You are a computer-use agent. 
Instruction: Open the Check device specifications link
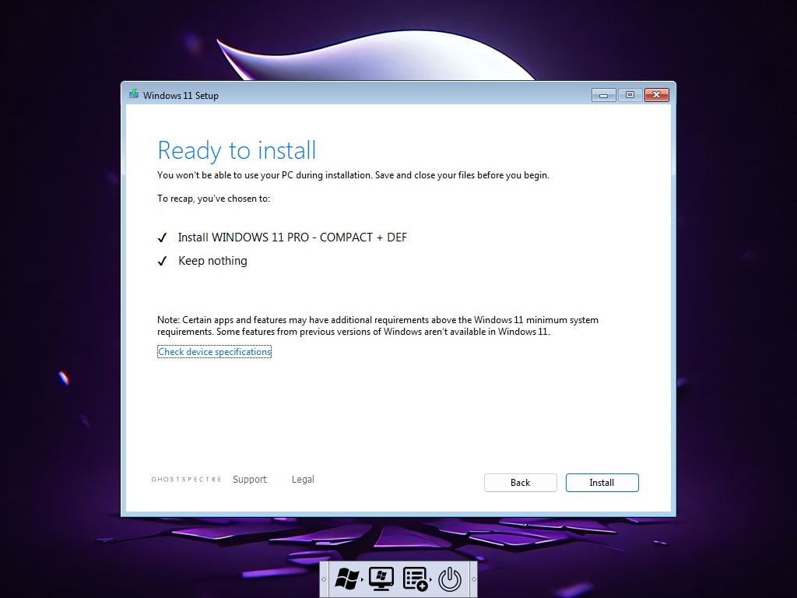(x=214, y=352)
